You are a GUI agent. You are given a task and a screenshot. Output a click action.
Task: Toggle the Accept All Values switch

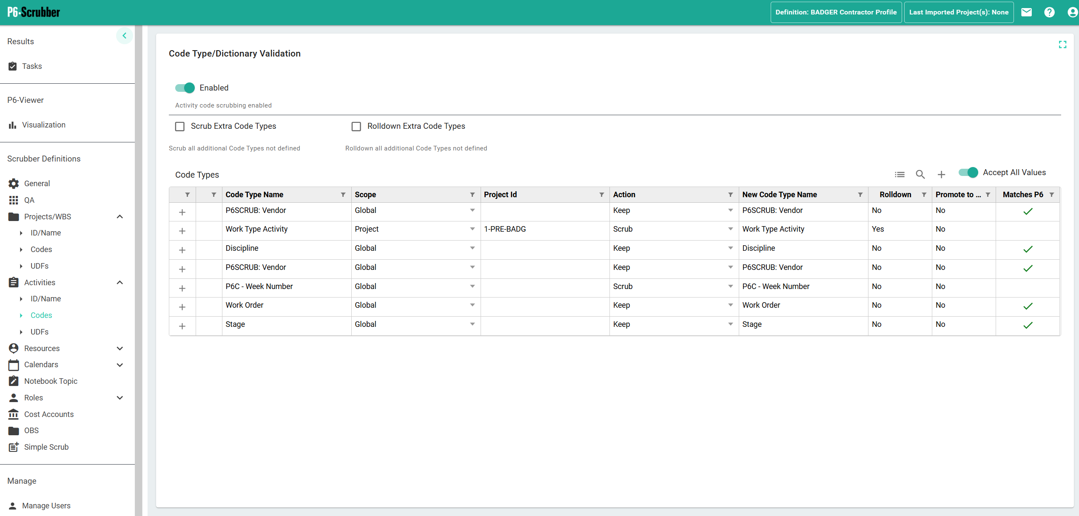tap(968, 172)
